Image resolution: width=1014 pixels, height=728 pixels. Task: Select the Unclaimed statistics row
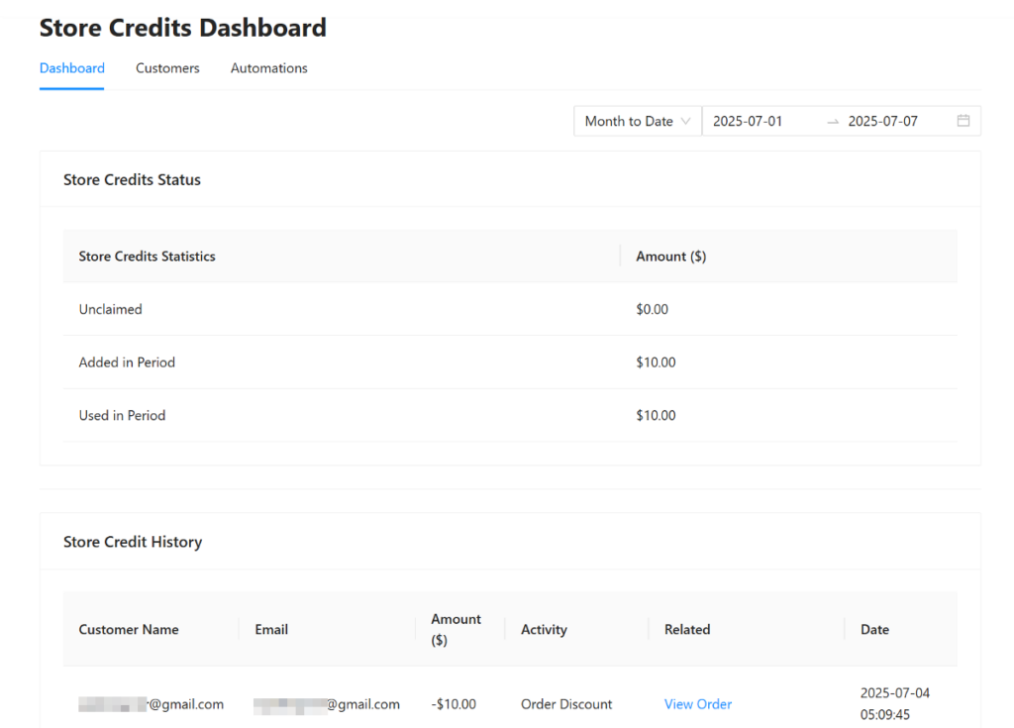click(110, 309)
